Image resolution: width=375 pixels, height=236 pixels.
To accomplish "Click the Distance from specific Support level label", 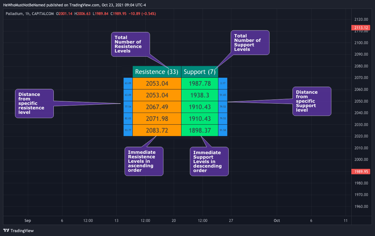I will (312, 101).
